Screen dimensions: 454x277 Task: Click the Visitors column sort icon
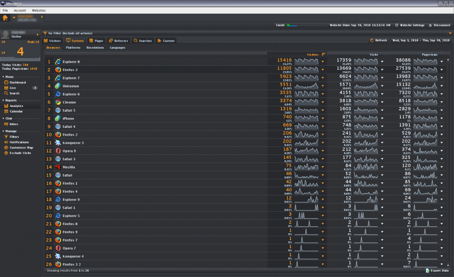click(x=323, y=55)
